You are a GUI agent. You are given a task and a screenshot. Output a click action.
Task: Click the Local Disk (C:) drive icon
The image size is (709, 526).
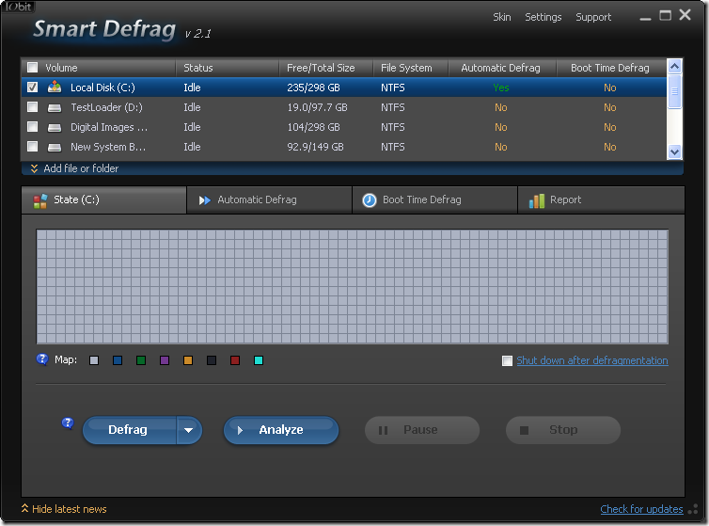pyautogui.click(x=55, y=88)
